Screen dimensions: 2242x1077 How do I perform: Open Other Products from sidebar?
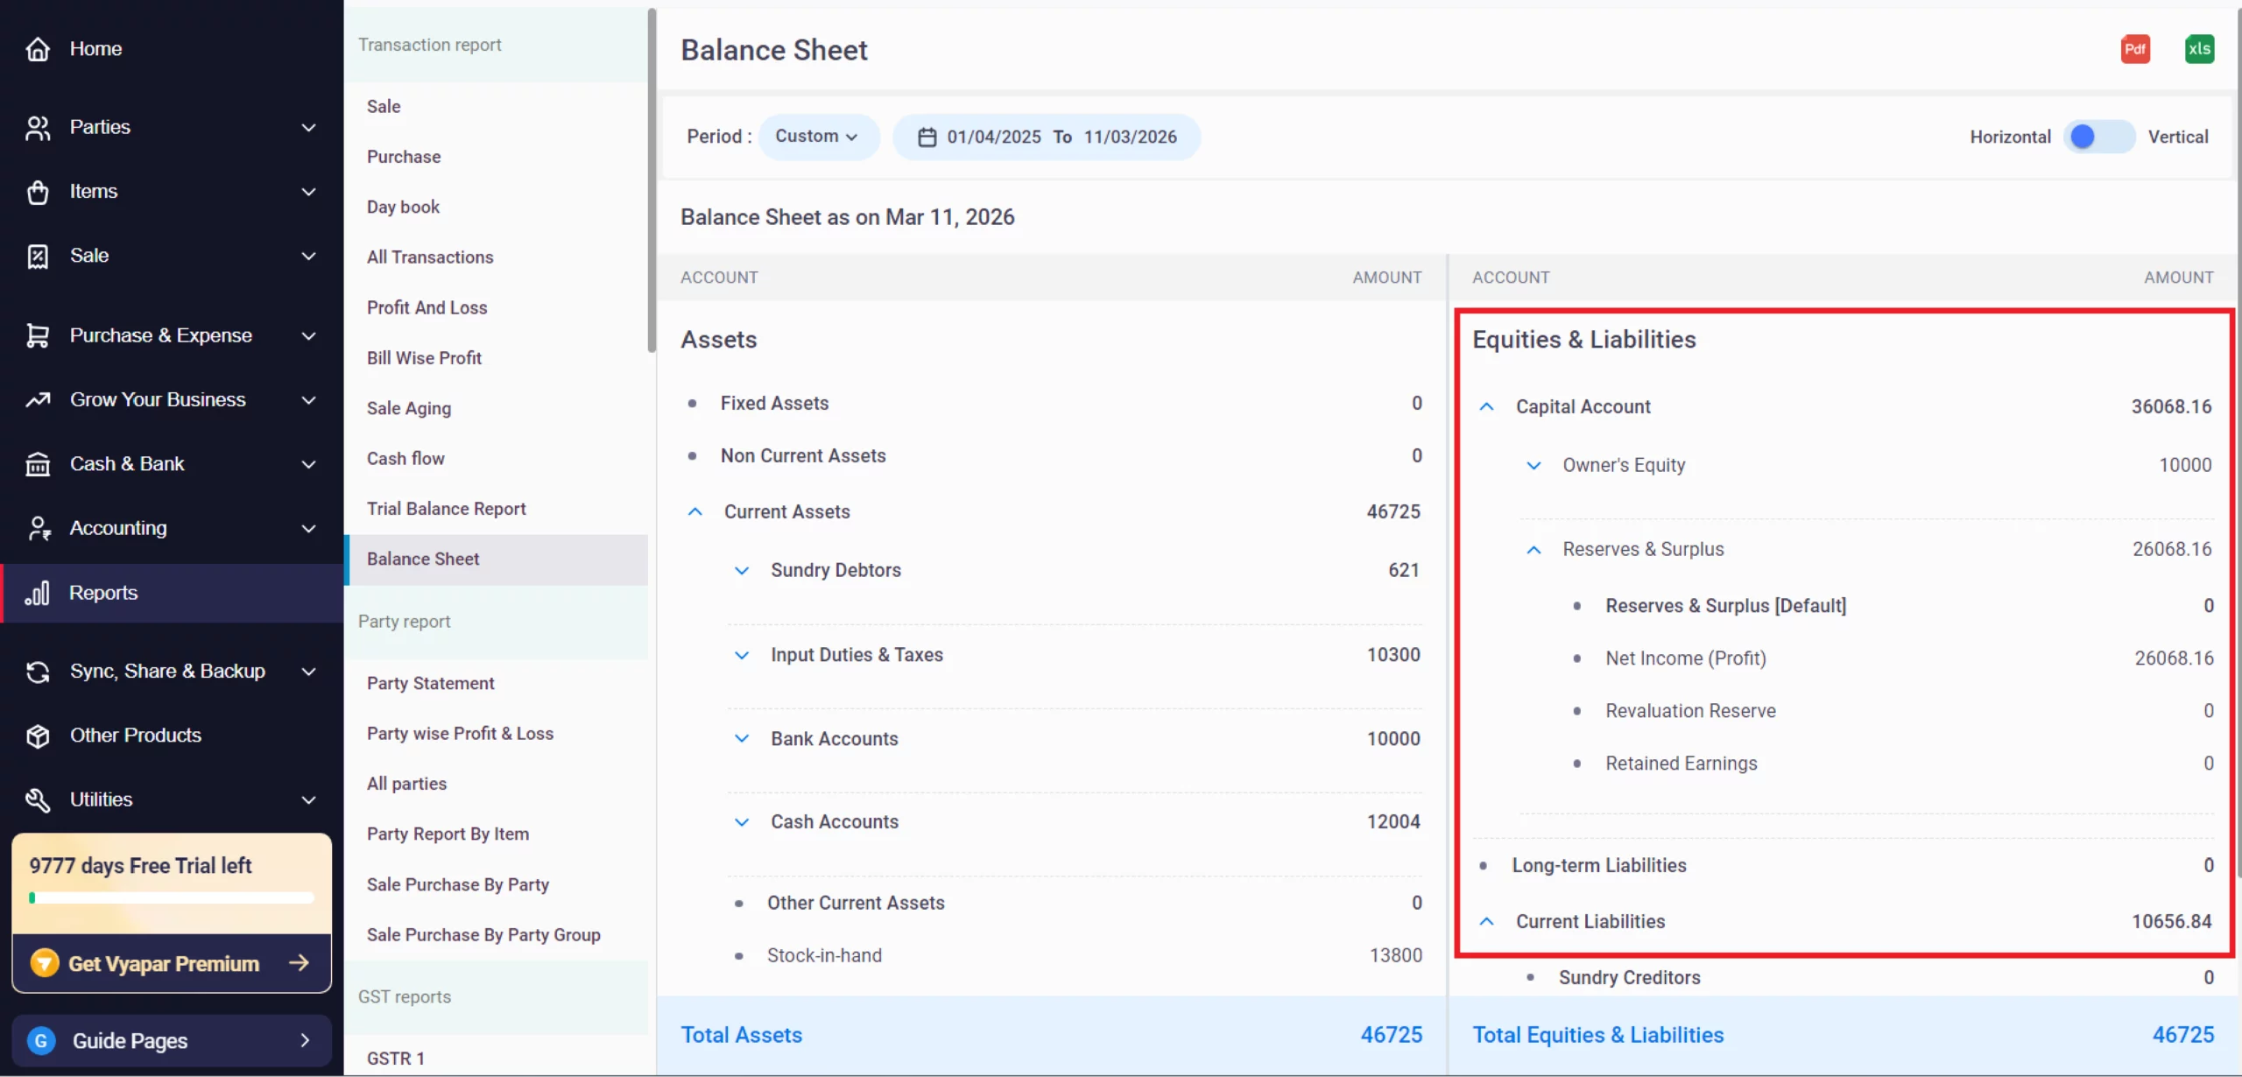[135, 735]
